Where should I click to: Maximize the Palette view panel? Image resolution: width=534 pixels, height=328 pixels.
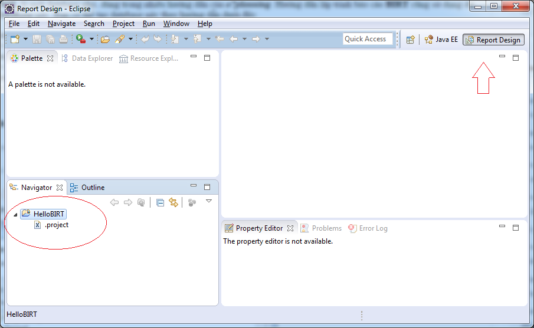[x=207, y=58]
